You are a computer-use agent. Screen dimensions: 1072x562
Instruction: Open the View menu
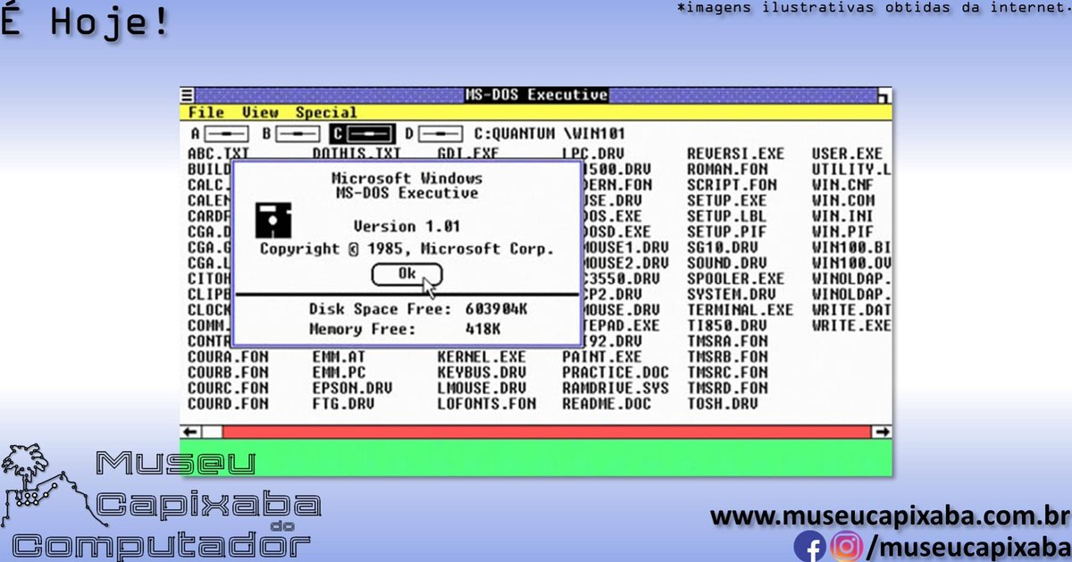[259, 112]
